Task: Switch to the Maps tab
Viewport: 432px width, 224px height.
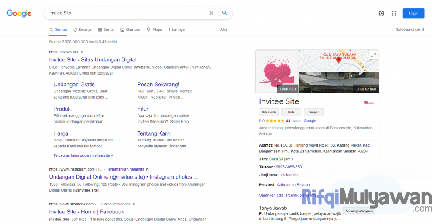Action: tap(154, 29)
